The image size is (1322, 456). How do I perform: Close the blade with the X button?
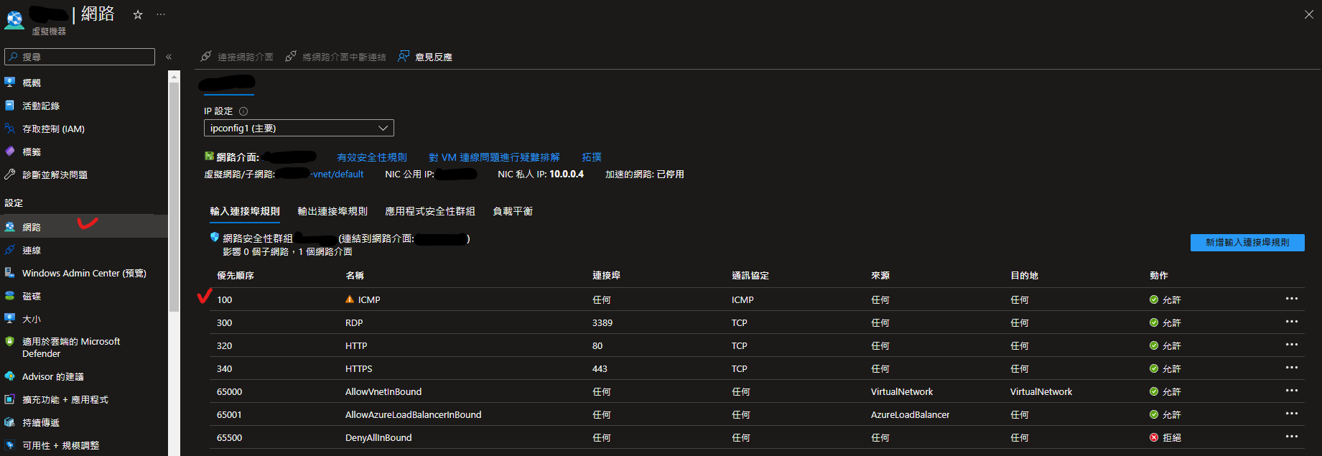coord(1308,14)
